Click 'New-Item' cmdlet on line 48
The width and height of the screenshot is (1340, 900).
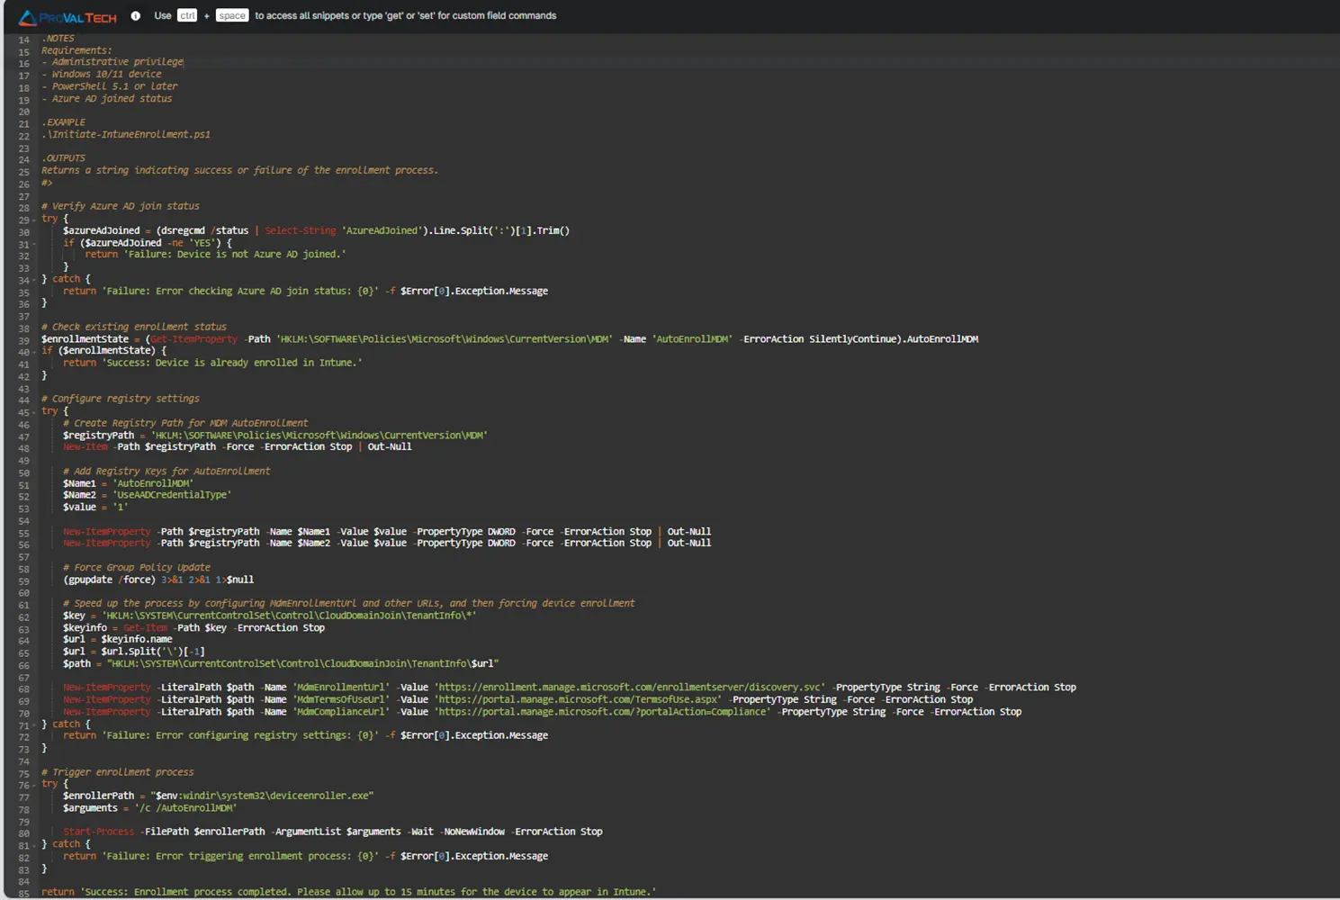click(x=85, y=446)
